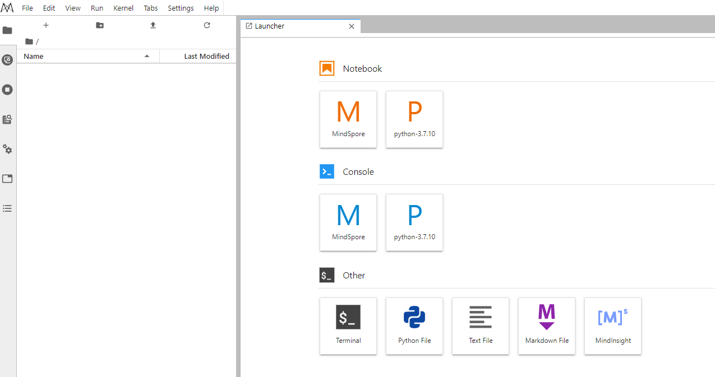Open the Open Tabs sidebar icon
Image resolution: width=715 pixels, height=377 pixels.
click(7, 179)
